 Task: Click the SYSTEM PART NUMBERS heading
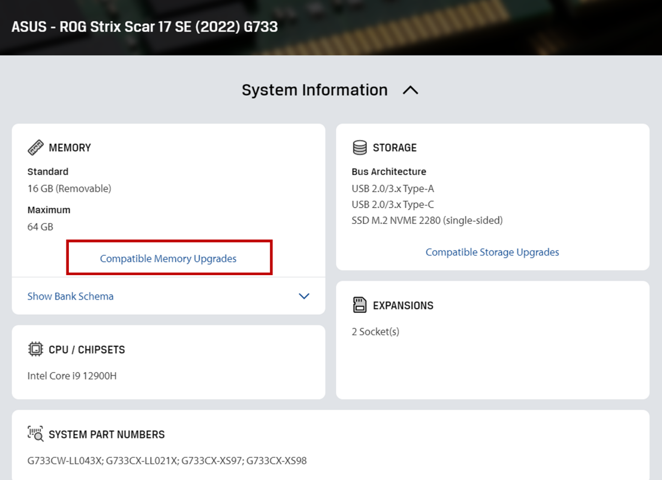[107, 435]
